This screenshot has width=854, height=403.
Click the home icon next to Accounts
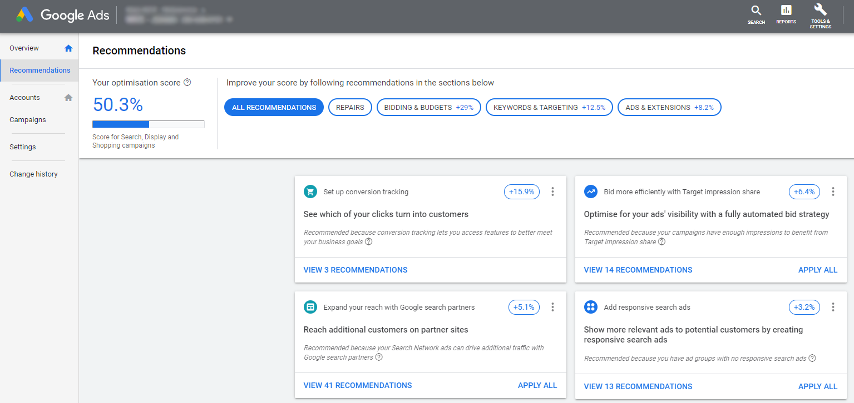[68, 98]
